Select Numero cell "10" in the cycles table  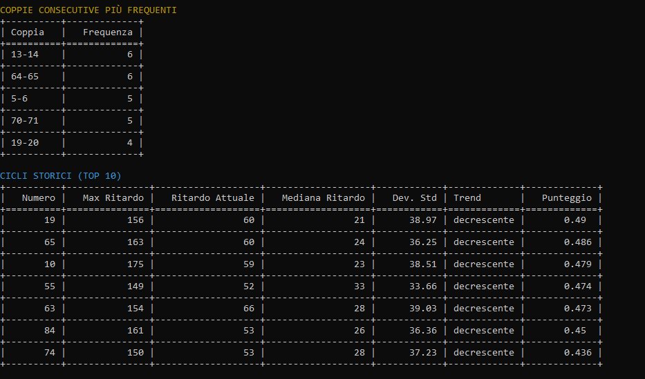50,264
